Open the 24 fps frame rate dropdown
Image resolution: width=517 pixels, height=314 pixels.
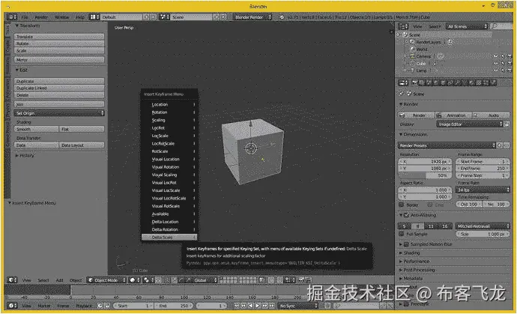point(483,190)
